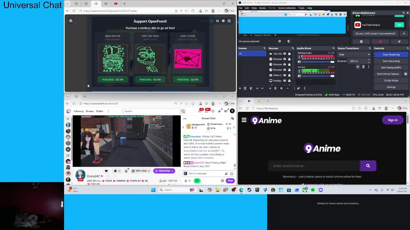Screen dimensions: 410x230
Task: Open Aitum Multistream settings gear
Action: point(361,42)
